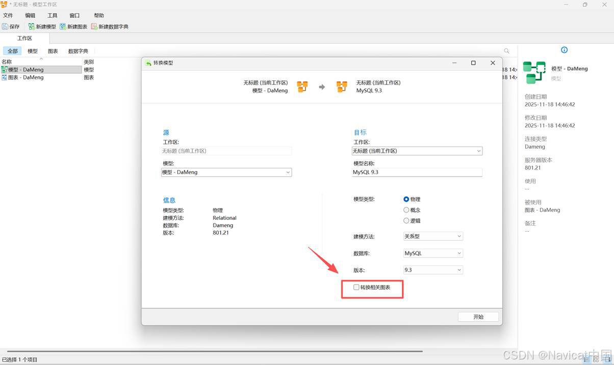The image size is (614, 365).
Task: Click the New Diagram (新建图表) toolbar button
Action: click(x=73, y=26)
